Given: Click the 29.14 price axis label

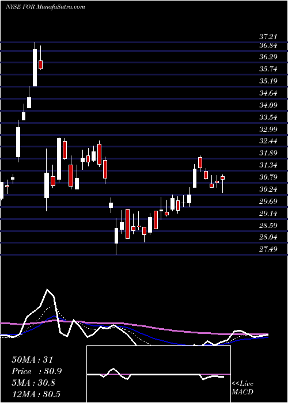Looking at the screenshot, I should coord(268,214).
